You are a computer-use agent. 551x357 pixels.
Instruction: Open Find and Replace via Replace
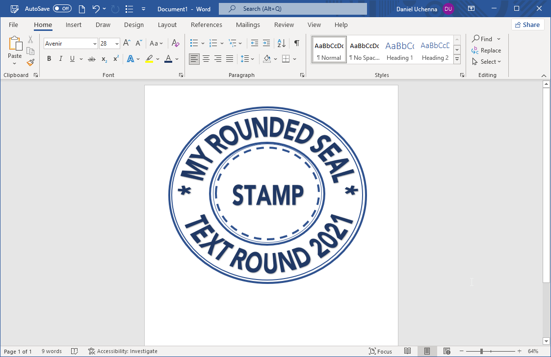click(486, 50)
